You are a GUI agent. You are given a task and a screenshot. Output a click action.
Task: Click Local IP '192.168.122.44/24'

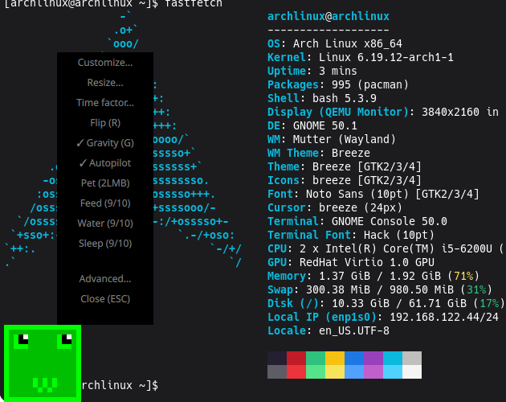click(444, 317)
